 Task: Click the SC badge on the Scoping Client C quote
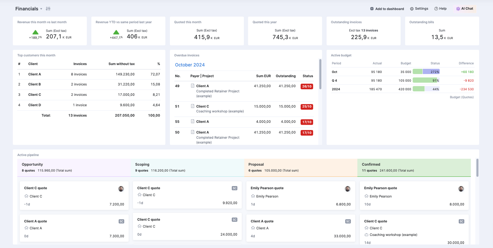(234, 188)
